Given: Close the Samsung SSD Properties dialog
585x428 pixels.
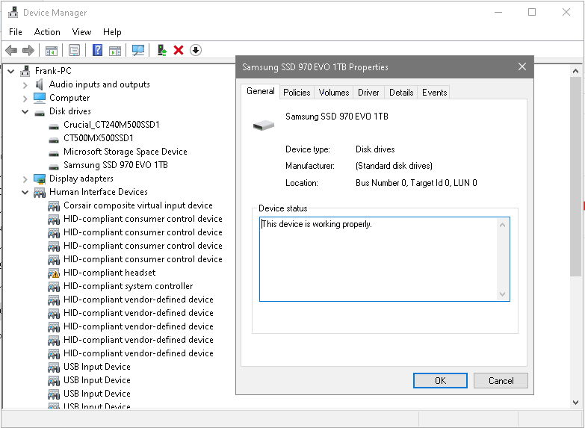Looking at the screenshot, I should click(x=522, y=66).
